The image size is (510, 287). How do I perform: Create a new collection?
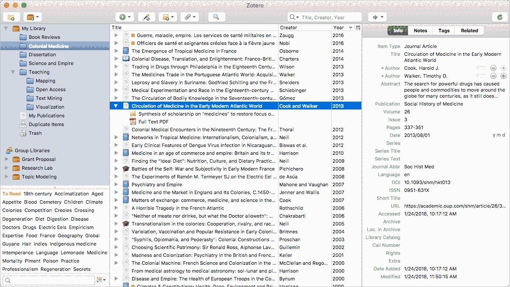point(11,17)
